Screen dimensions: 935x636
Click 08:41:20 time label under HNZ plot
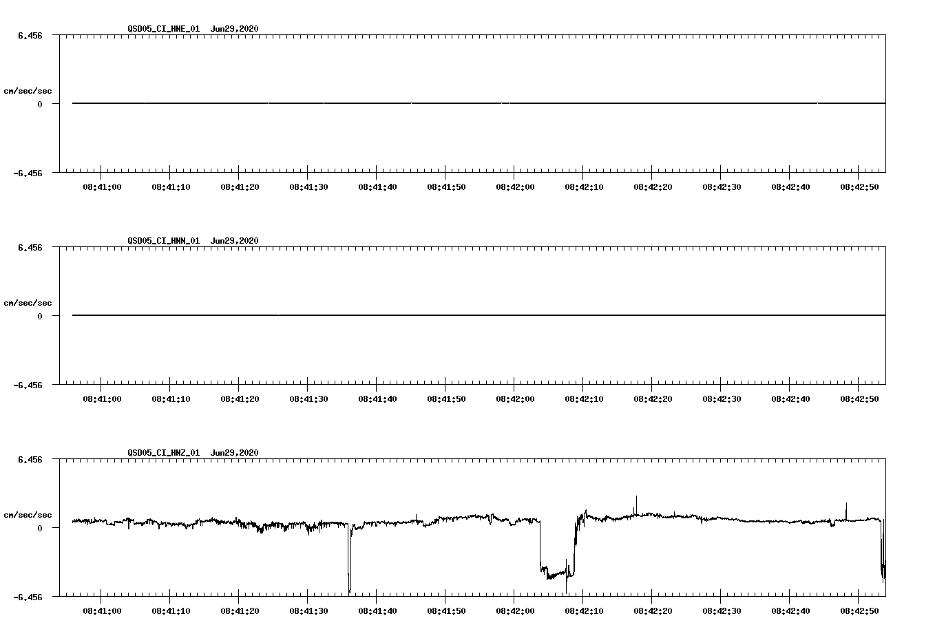240,611
